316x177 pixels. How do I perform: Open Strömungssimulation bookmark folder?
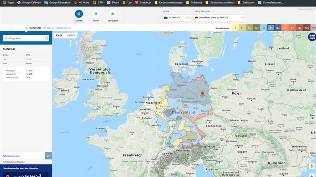(x=220, y=3)
